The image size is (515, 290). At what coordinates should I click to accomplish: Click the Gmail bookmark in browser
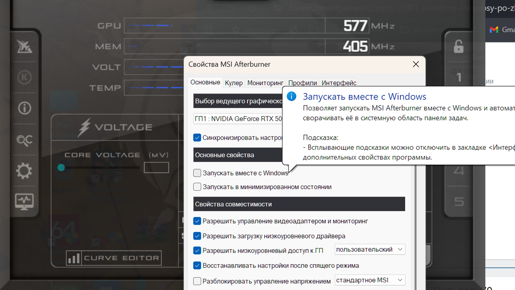502,30
